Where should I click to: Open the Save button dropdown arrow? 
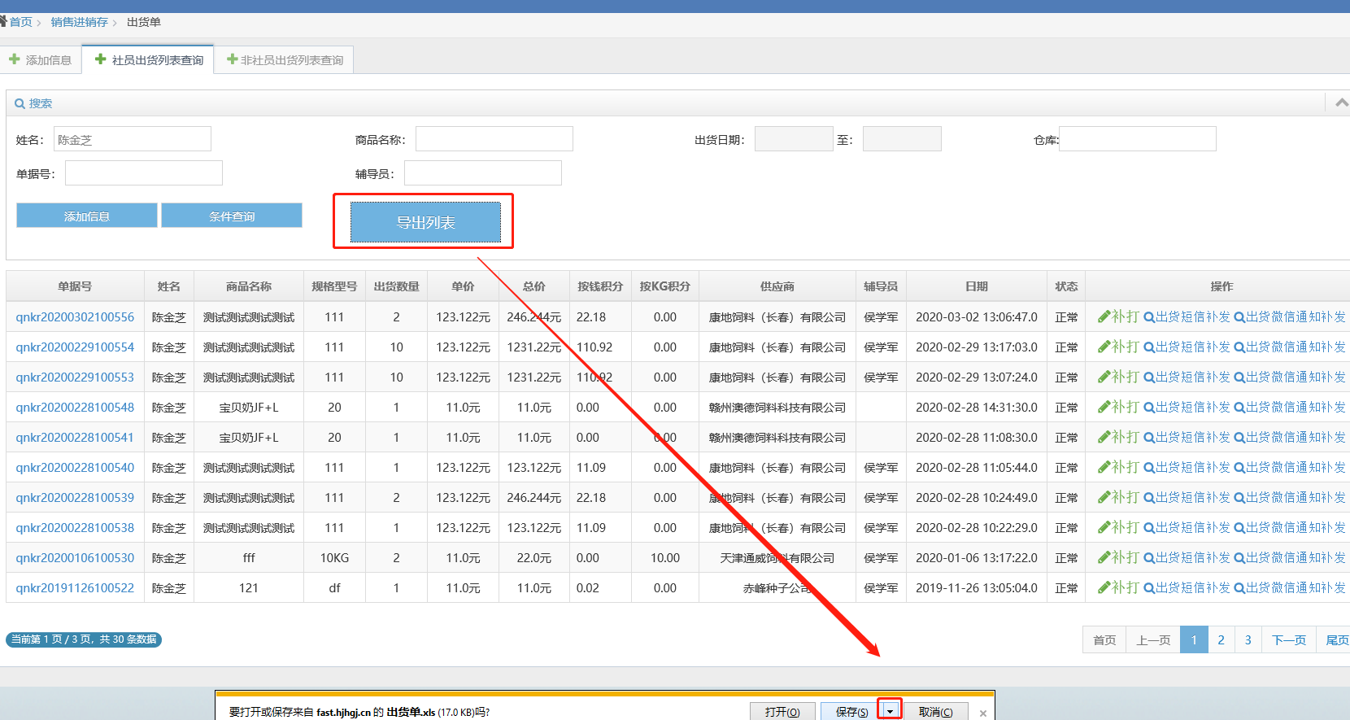click(x=890, y=711)
